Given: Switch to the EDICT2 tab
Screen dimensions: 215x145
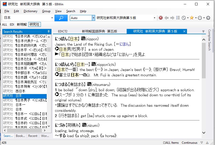Looking at the screenshot, I should (x=63, y=31).
